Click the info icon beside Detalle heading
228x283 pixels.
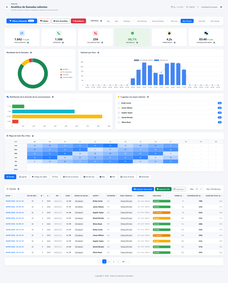(19, 189)
